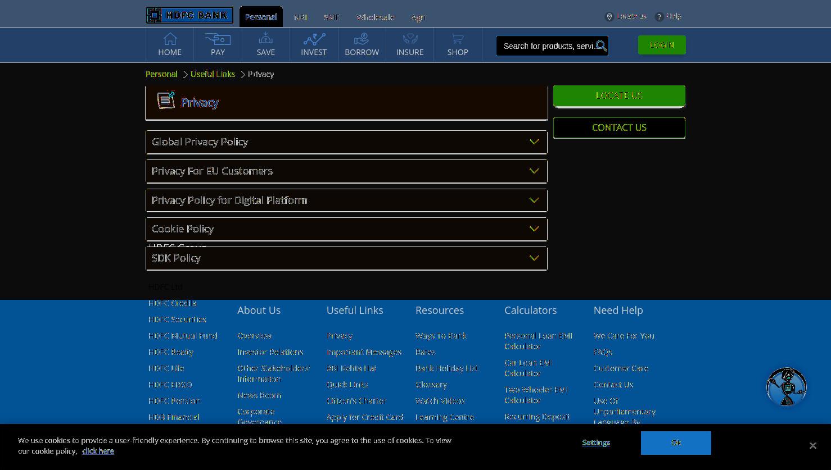This screenshot has width=831, height=470.
Task: Open Car Loan EMI Calculator link
Action: click(529, 368)
